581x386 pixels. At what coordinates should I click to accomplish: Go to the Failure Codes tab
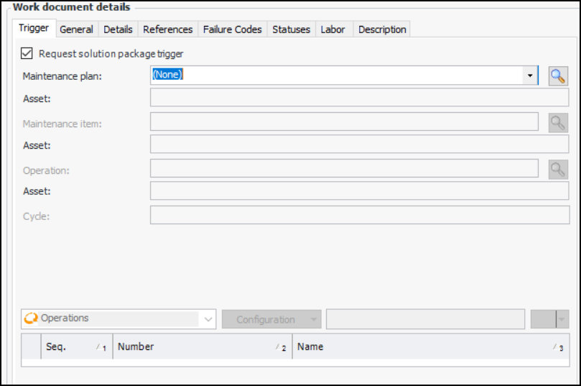[232, 29]
